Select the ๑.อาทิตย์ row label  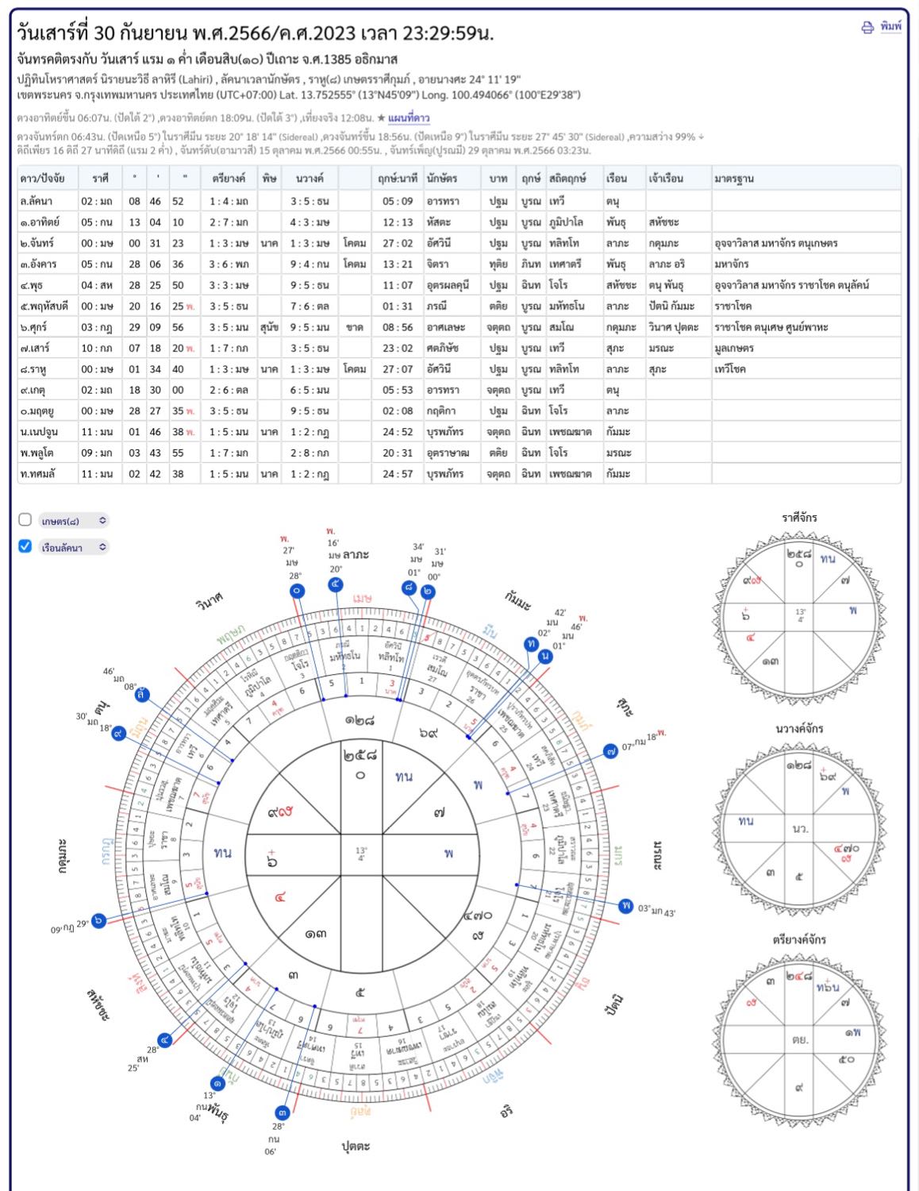tap(40, 222)
